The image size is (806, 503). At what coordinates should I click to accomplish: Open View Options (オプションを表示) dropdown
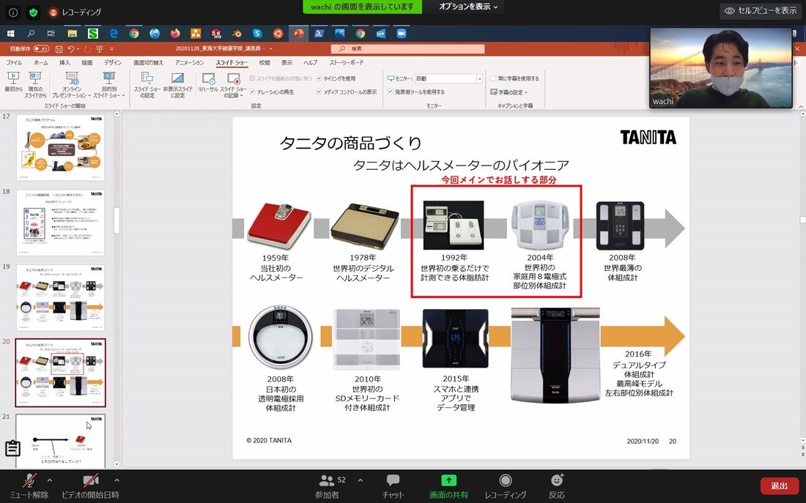coord(468,7)
